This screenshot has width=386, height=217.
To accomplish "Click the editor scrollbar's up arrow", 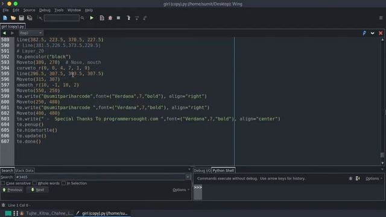I will pyautogui.click(x=382, y=40).
